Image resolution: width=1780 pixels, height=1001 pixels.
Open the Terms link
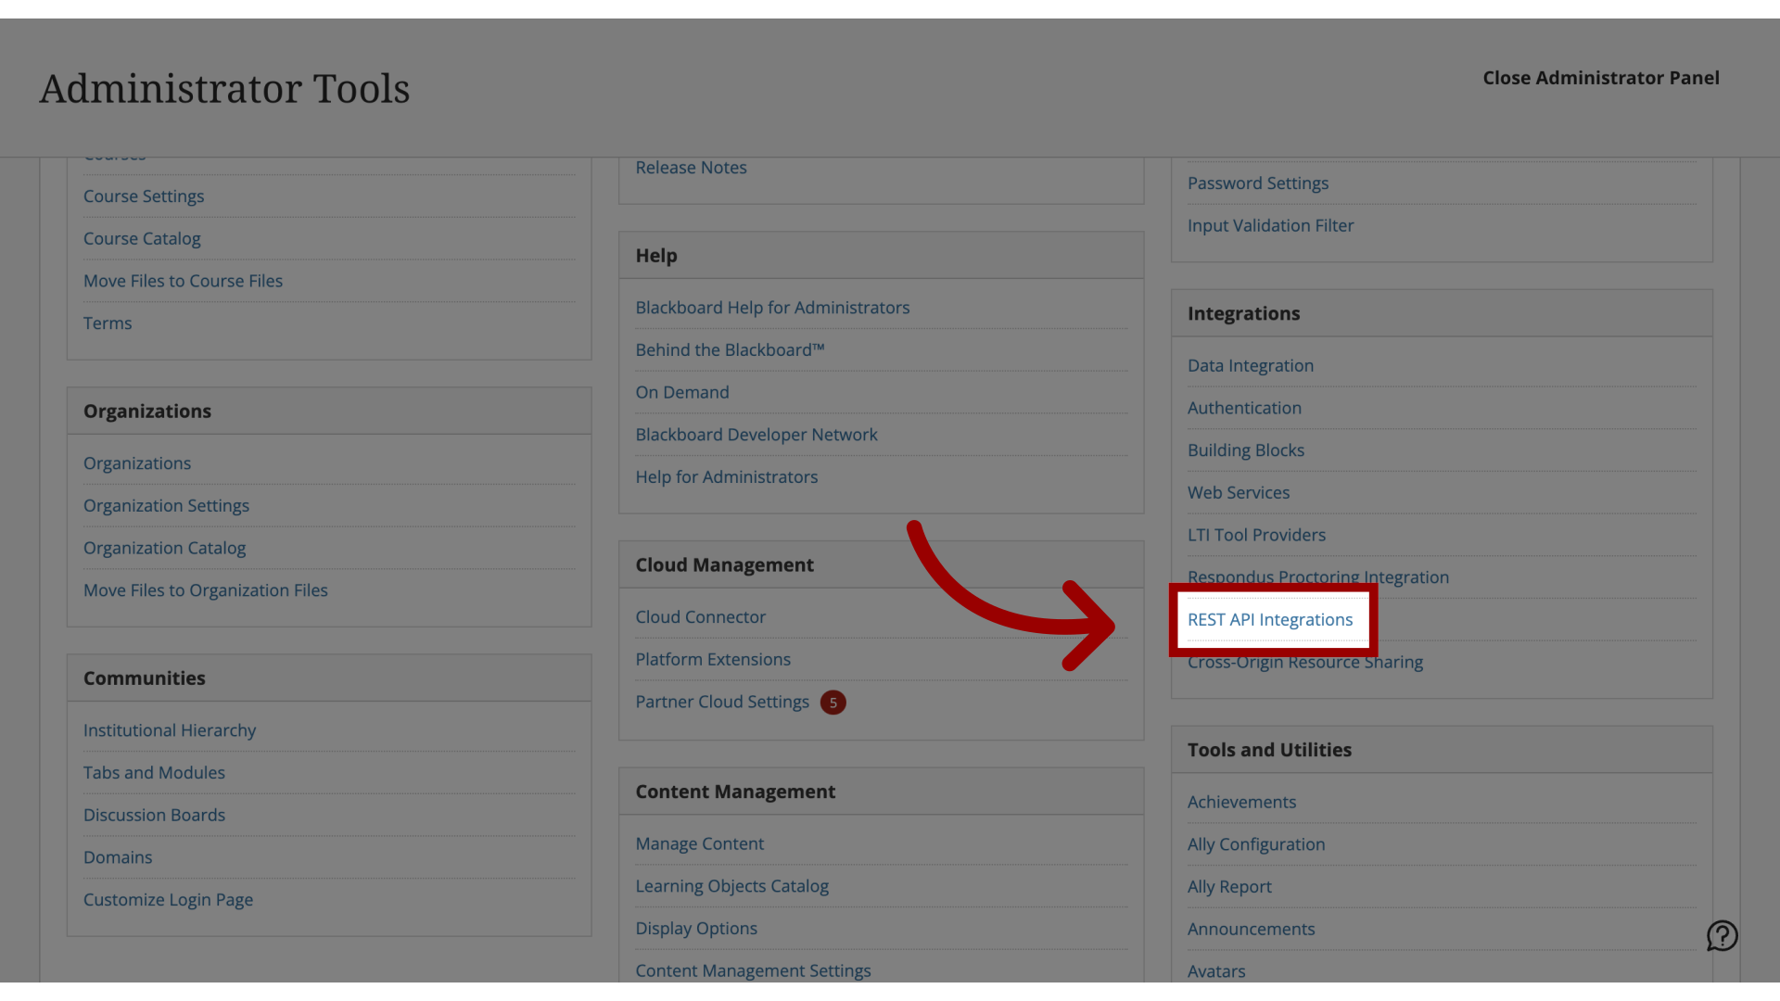pos(108,323)
